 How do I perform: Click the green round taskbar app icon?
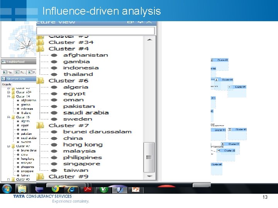[x=104, y=190]
